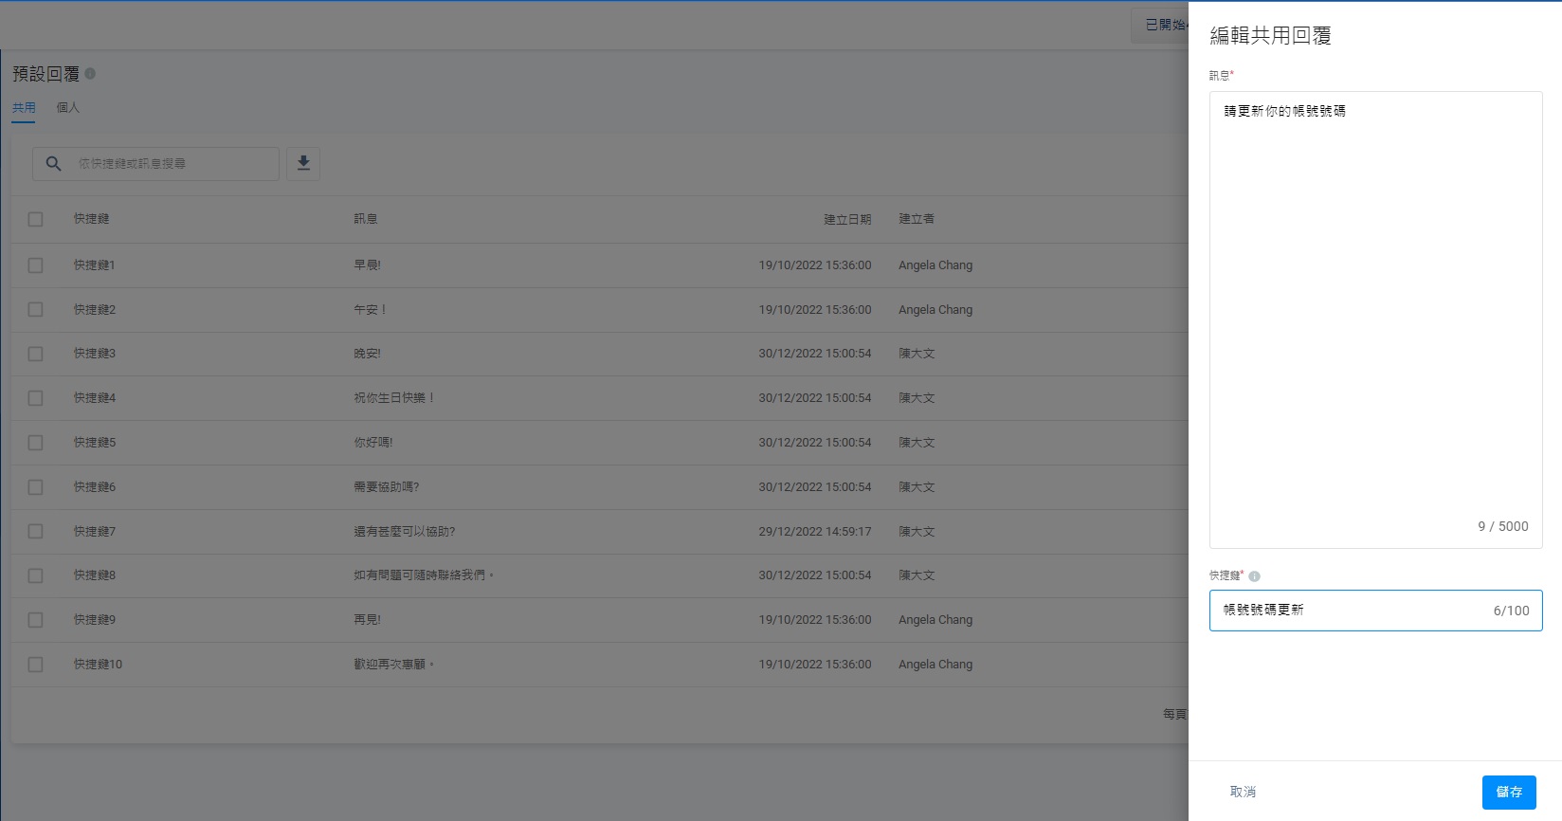Screen dimensions: 1562x821
Task: Click the 已開始 button in top bar
Action: click(x=1162, y=25)
